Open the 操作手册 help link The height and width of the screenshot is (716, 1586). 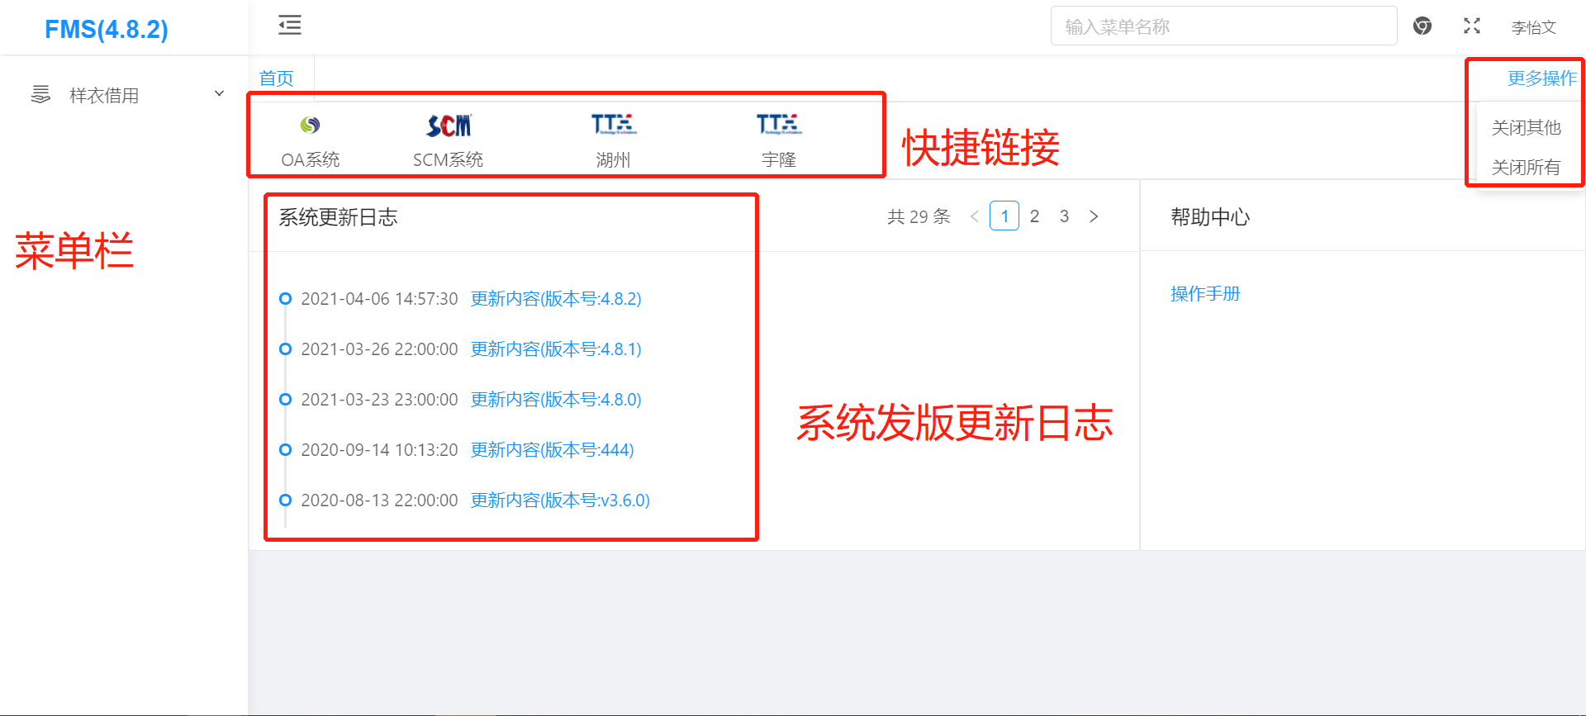(x=1205, y=294)
